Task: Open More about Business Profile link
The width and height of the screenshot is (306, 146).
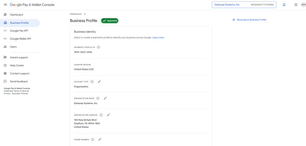Action: click(x=251, y=20)
